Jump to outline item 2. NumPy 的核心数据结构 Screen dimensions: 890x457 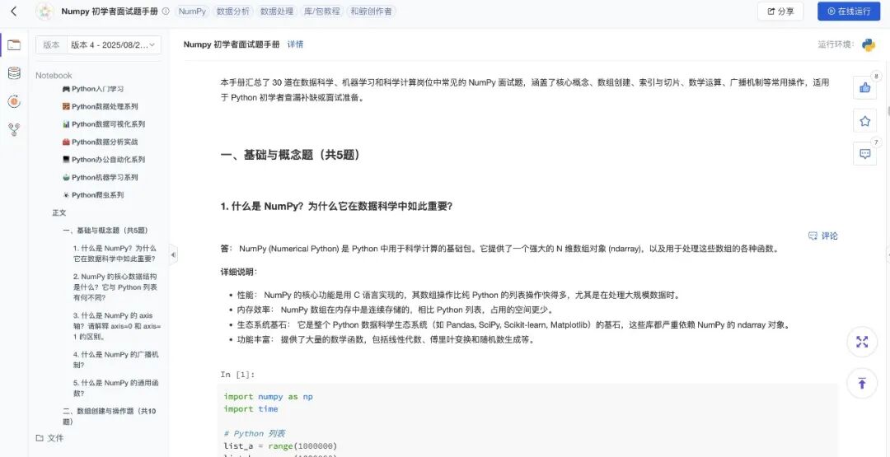(115, 287)
